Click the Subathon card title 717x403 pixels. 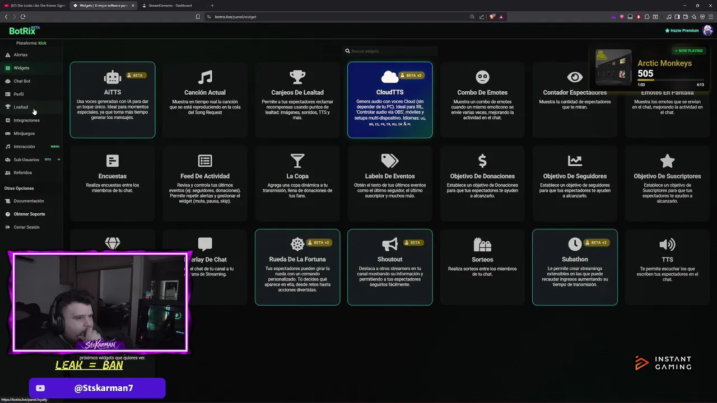click(575, 259)
